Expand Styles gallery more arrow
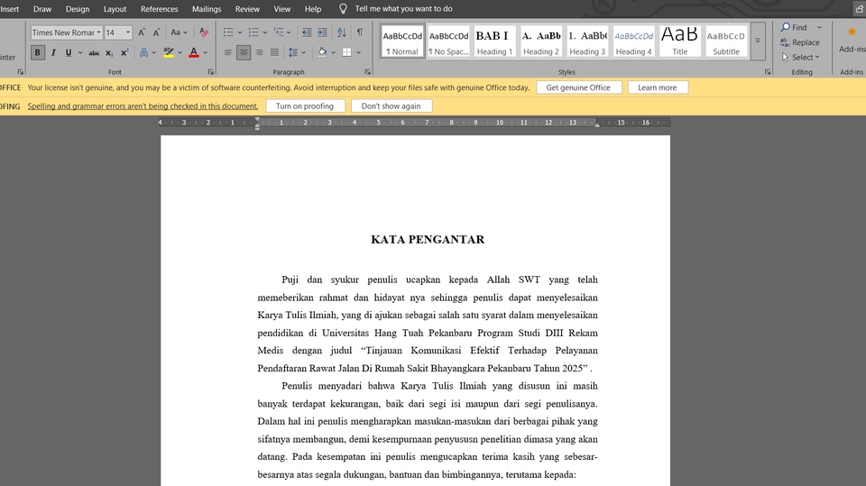 (x=758, y=41)
